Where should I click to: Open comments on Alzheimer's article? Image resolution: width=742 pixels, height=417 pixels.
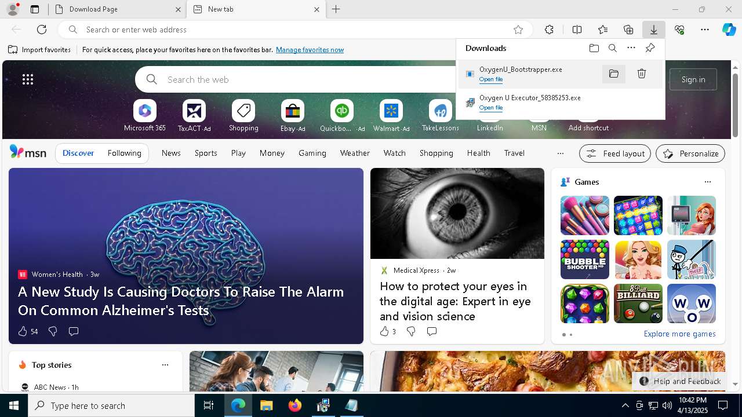point(74,331)
